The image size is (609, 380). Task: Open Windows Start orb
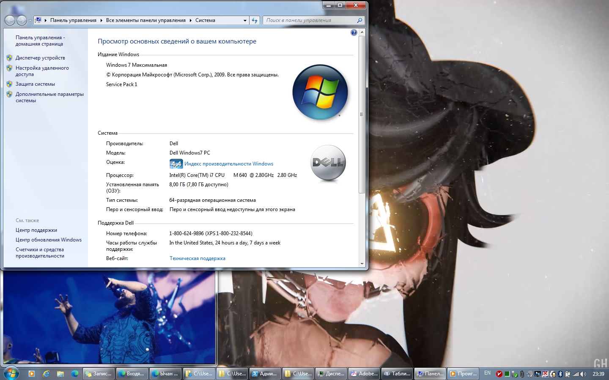click(x=11, y=373)
